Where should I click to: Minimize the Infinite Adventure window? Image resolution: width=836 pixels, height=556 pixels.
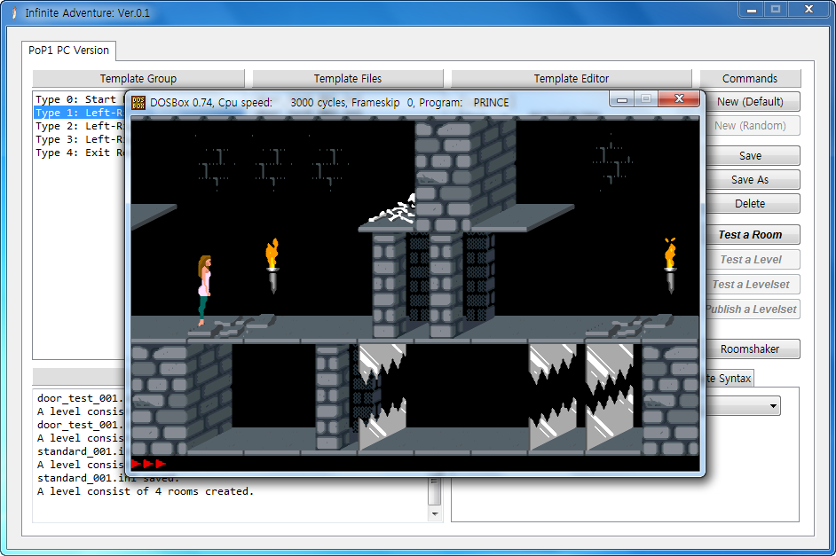[751, 10]
